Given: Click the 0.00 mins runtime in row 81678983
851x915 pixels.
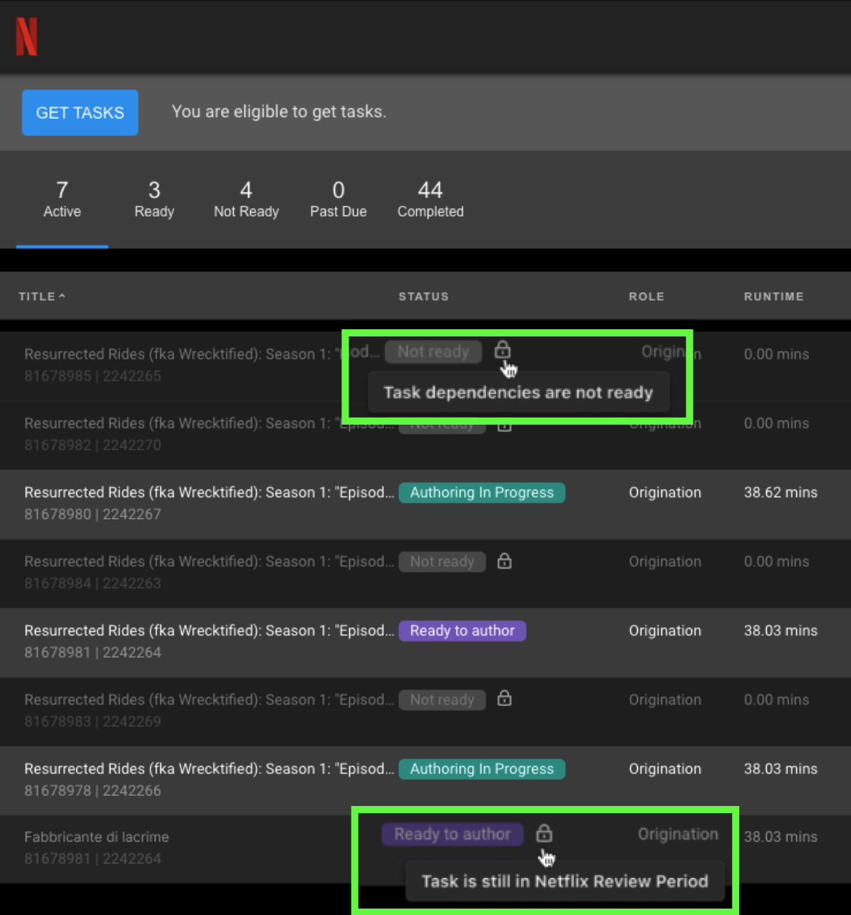Looking at the screenshot, I should pos(777,700).
